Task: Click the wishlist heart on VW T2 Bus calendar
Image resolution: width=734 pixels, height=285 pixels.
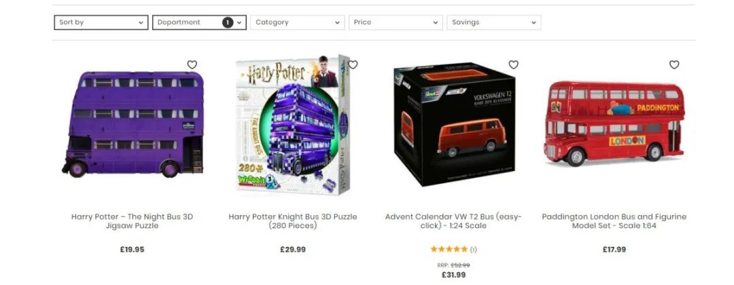Action: pos(514,65)
